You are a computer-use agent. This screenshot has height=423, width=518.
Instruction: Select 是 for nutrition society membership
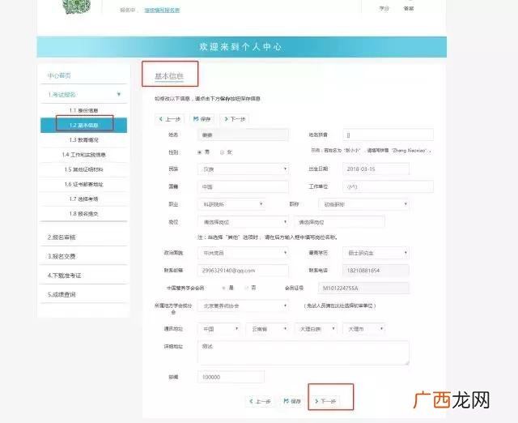(223, 288)
